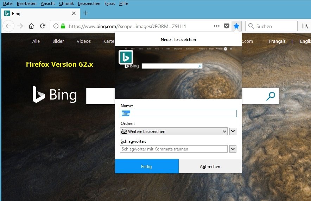Viewport: 311px width, 201px height.
Task: Click the Suchen search field
Action: (x=271, y=26)
